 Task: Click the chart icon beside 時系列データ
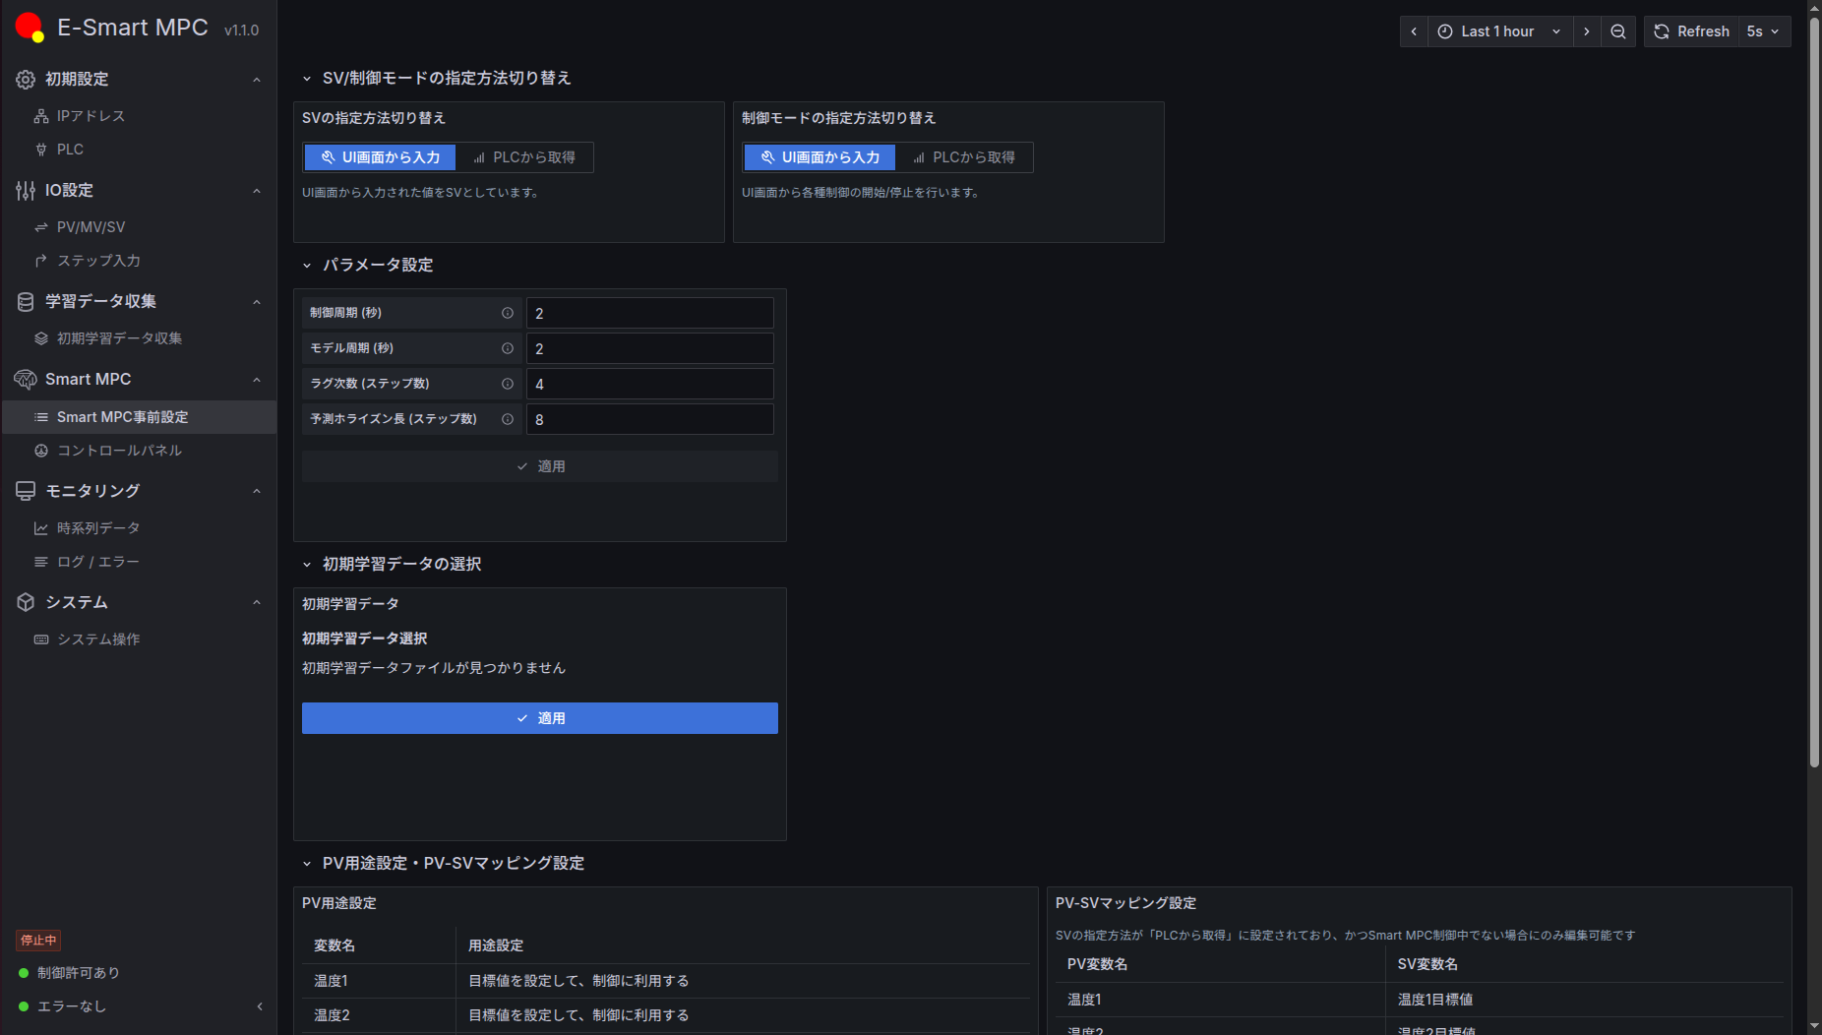[41, 528]
